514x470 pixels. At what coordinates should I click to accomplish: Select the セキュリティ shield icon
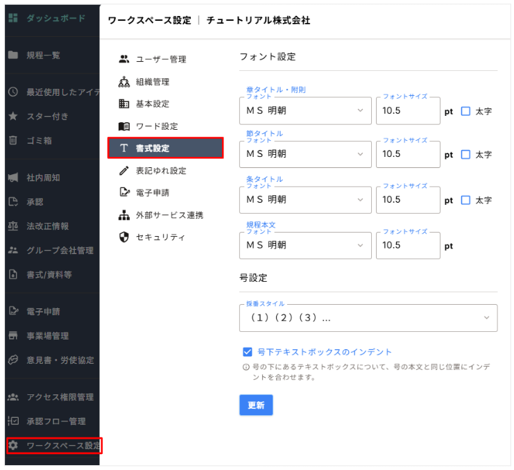coord(124,237)
